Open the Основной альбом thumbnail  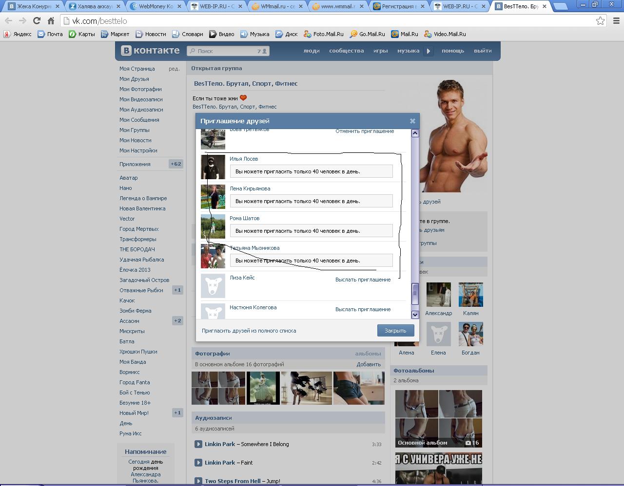click(x=438, y=419)
